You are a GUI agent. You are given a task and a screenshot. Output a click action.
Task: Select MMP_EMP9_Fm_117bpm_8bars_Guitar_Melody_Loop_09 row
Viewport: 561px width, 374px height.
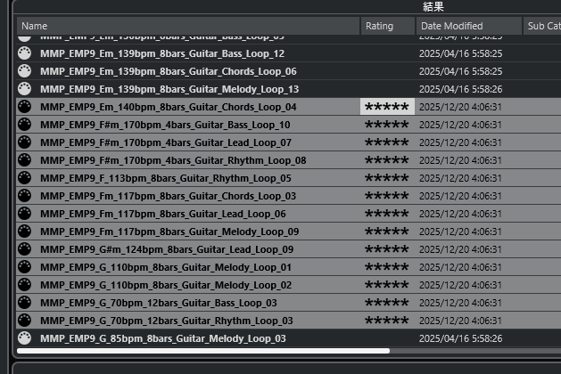point(169,232)
